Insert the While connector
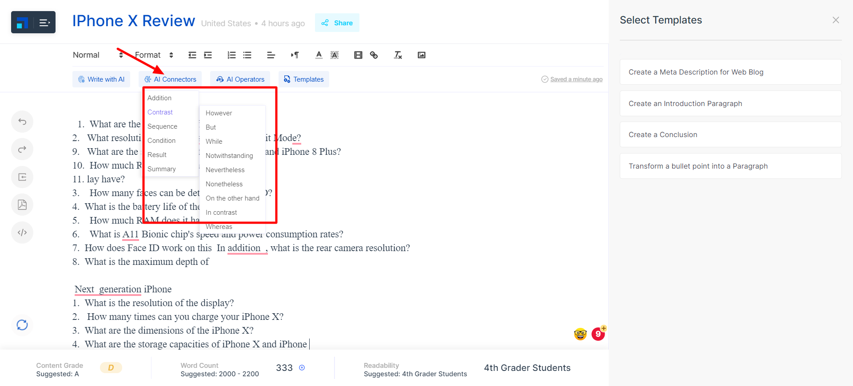Viewport: 853px width, 386px height. 214,142
